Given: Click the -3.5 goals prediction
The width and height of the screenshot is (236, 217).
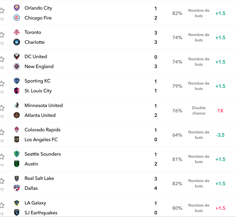Looking at the screenshot, I should (x=220, y=135).
